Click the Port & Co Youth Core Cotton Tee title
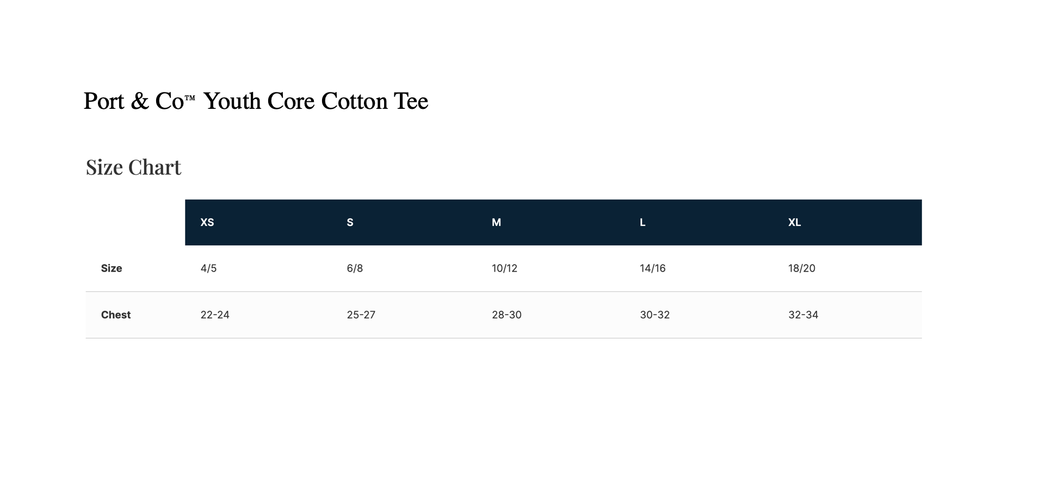This screenshot has height=492, width=1051. coord(256,101)
